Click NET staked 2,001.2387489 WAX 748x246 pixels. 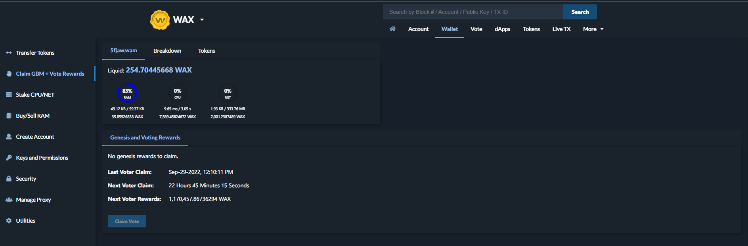(x=228, y=117)
